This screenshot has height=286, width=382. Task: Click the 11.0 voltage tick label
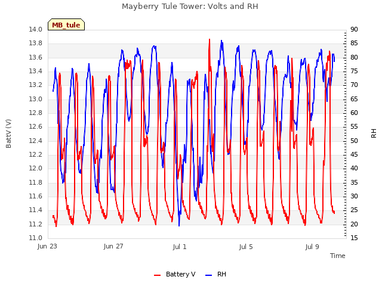point(36,238)
